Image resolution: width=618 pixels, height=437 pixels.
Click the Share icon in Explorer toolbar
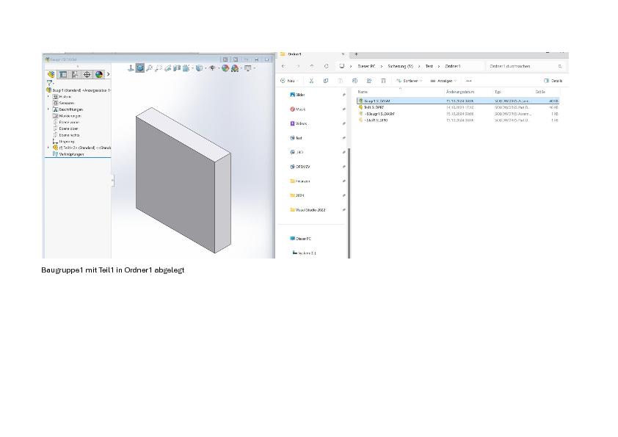pyautogui.click(x=369, y=81)
